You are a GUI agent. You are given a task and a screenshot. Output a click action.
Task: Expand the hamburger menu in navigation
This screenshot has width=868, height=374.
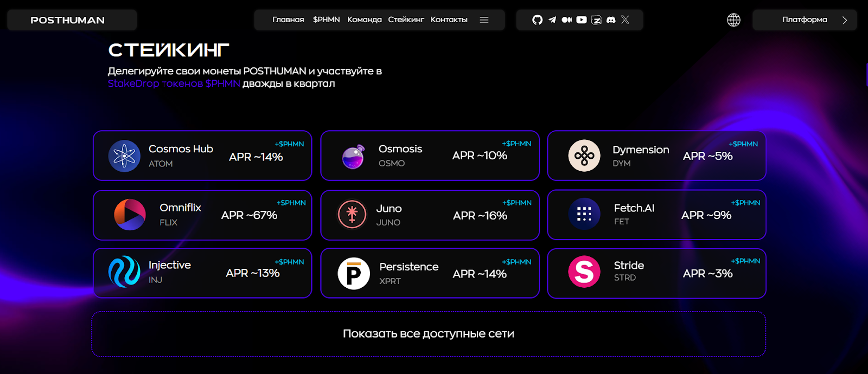(484, 20)
